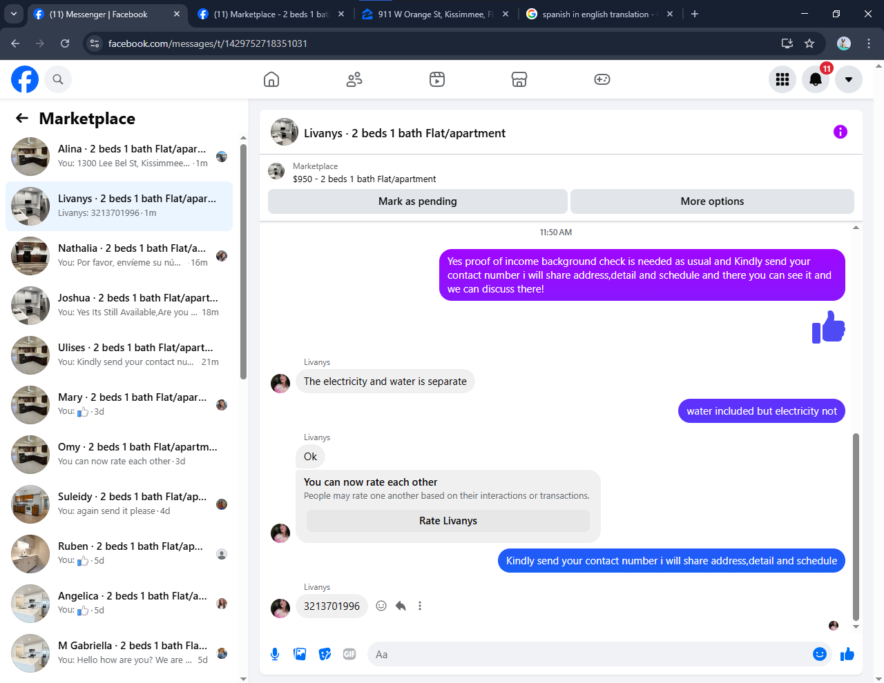This screenshot has height=683, width=884.
Task: Click Livanys's avatar next to 3213701996
Action: point(280,608)
